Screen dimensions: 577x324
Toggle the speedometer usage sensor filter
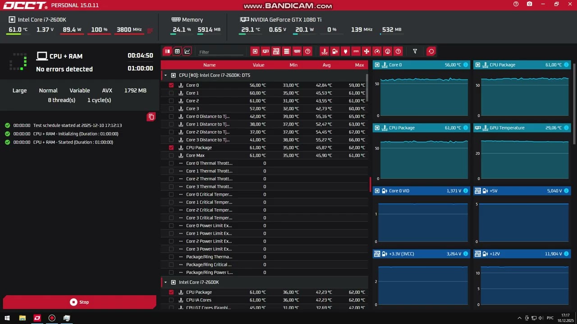tap(377, 51)
